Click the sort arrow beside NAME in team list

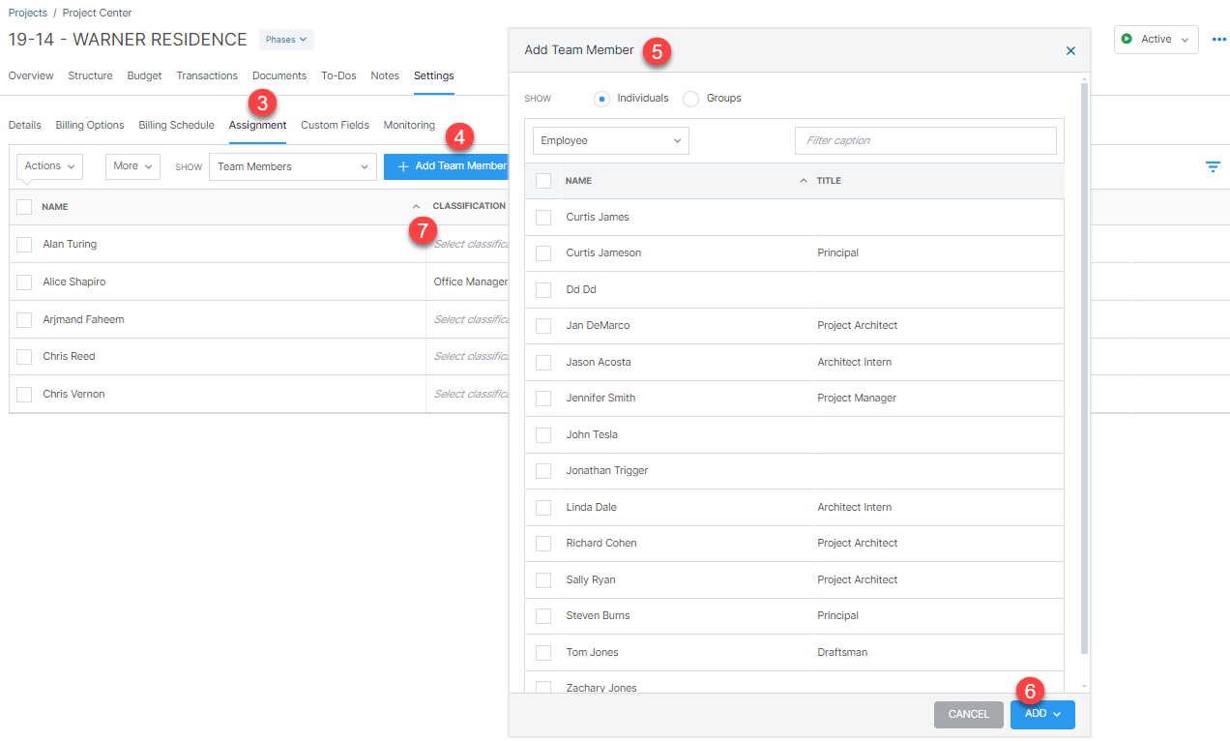pyautogui.click(x=416, y=206)
